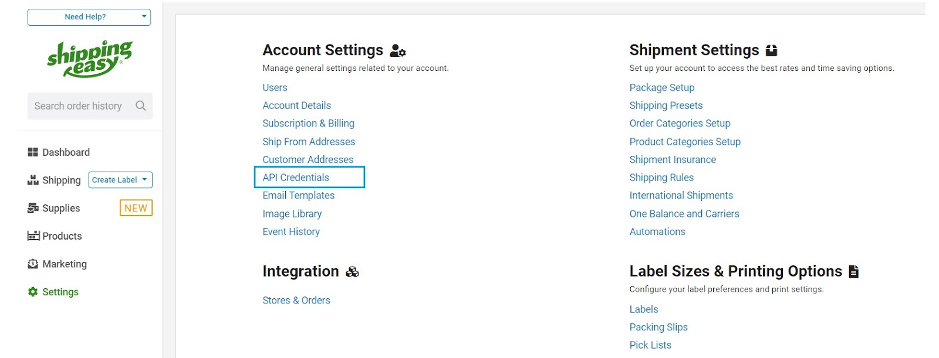The image size is (939, 358).
Task: Select Settings in the sidebar
Action: tap(60, 292)
